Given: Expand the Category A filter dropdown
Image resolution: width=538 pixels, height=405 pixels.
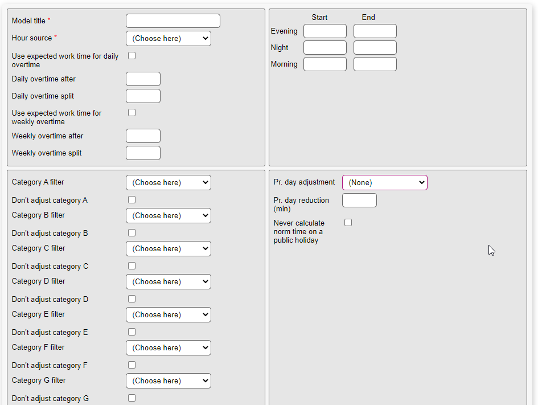Looking at the screenshot, I should [x=168, y=183].
